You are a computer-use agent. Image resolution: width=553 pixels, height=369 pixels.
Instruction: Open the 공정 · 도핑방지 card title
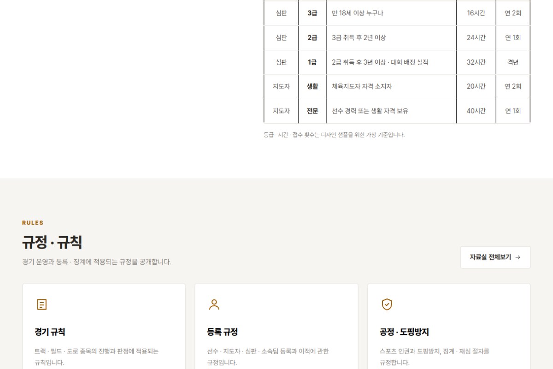(x=405, y=332)
